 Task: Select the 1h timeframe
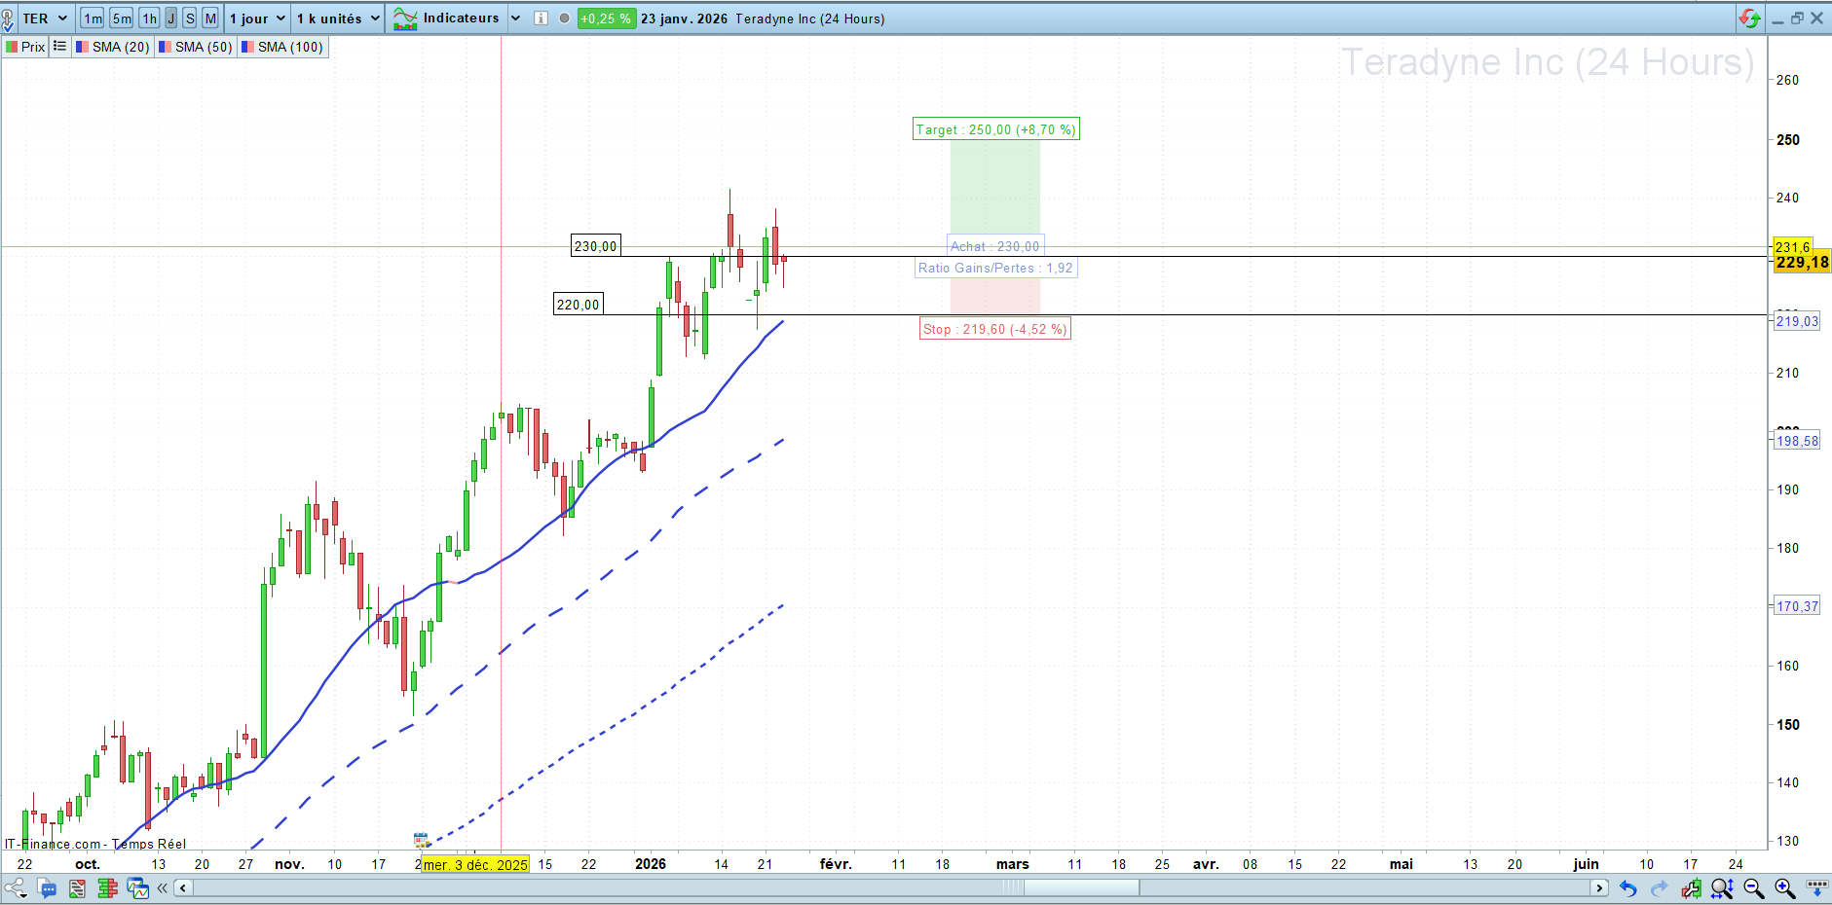click(149, 18)
